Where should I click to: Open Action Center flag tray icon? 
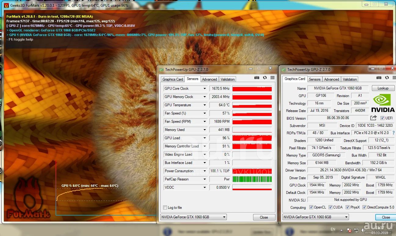[349, 230]
